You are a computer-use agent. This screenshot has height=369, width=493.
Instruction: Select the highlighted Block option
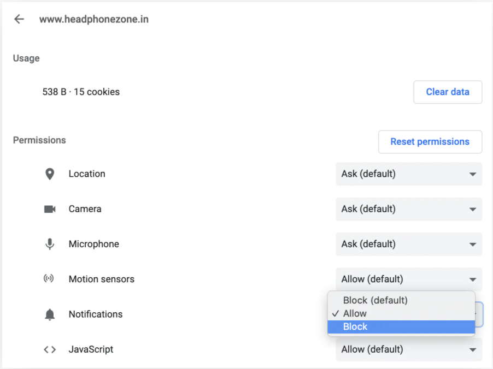(x=355, y=326)
